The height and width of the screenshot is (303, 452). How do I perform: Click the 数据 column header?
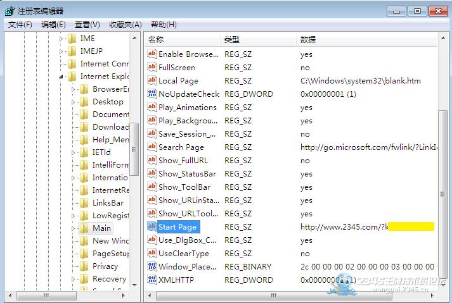click(x=366, y=39)
